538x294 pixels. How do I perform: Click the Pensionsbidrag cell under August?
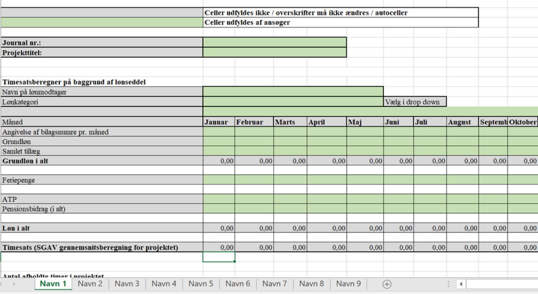pyautogui.click(x=463, y=209)
